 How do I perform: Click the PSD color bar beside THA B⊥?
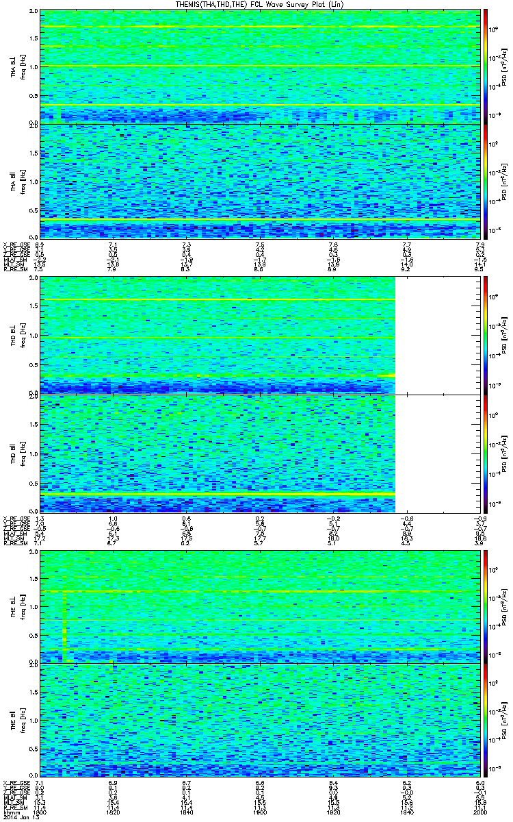[486, 66]
